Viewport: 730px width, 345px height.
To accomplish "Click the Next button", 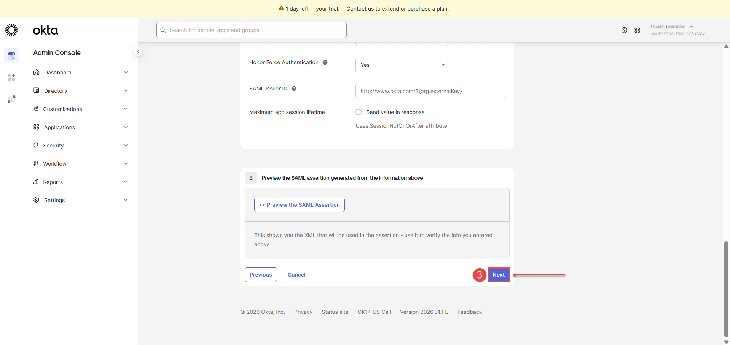I will tap(498, 275).
